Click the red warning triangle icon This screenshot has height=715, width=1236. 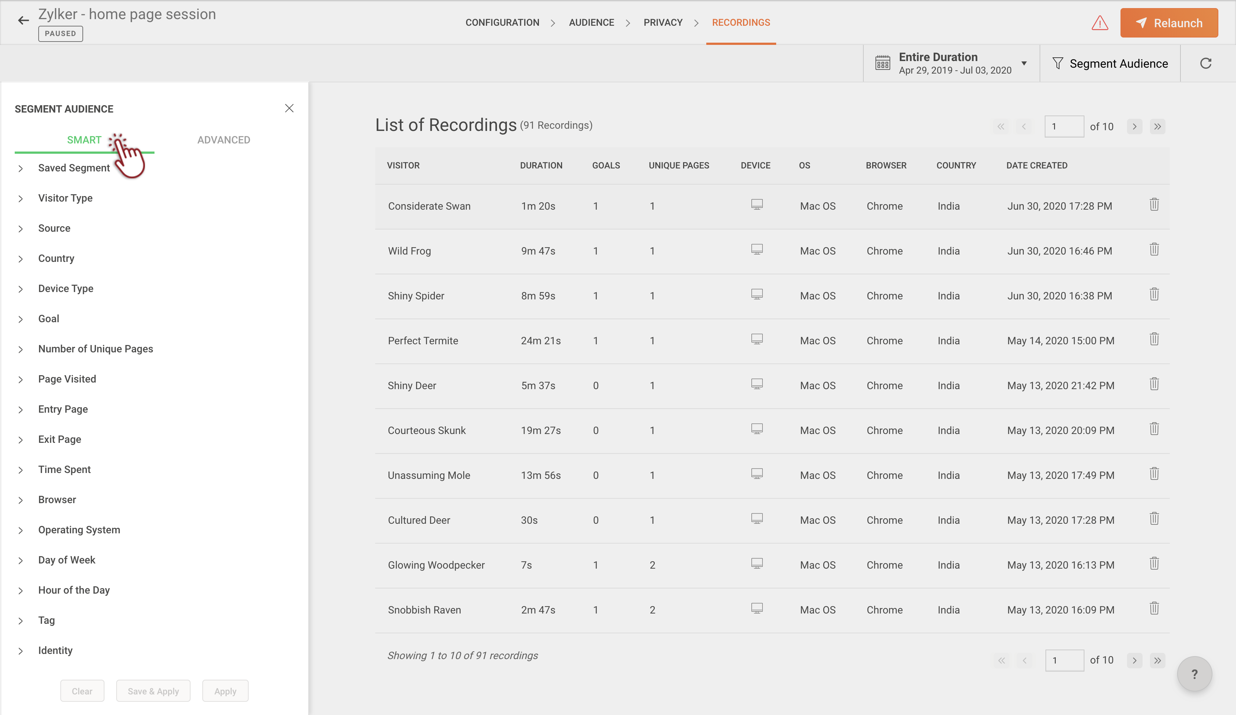click(1100, 23)
